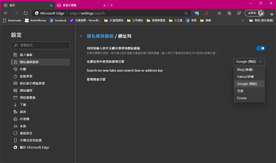276x163 pixels.
Task: Star this page as a favorite
Action: point(186,13)
